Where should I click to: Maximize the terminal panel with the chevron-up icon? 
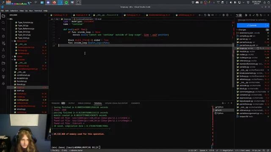[229, 103]
